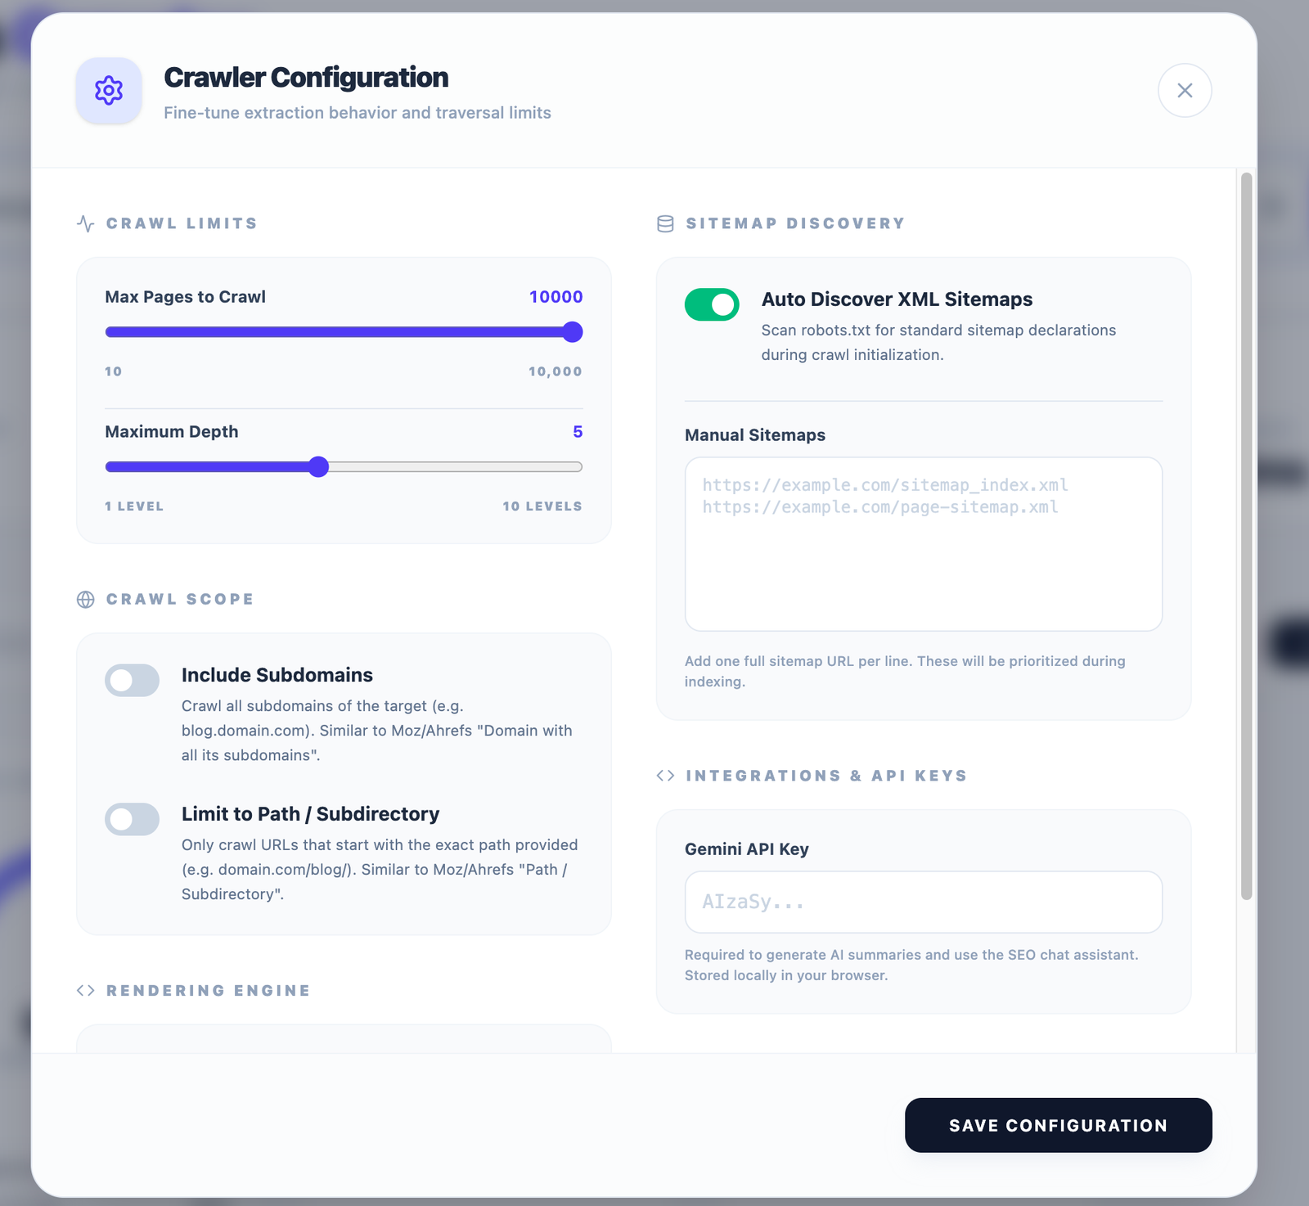Click the SITEMAP DISCOVERY section heading
Viewport: 1309px width, 1206px height.
point(796,223)
